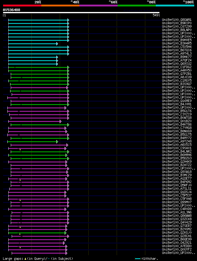197x261 pixels.
Task: Select the UniRef100_C7YMG8 label
Action: pos(177,128)
